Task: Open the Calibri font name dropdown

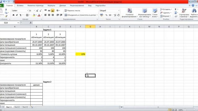Action: pyautogui.click(x=28, y=11)
